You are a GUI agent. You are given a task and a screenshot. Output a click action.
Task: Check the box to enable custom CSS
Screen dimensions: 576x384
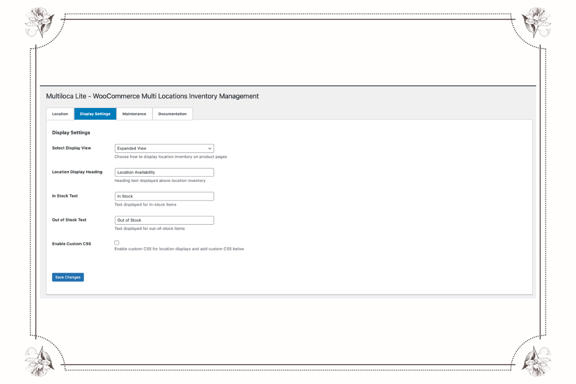117,242
